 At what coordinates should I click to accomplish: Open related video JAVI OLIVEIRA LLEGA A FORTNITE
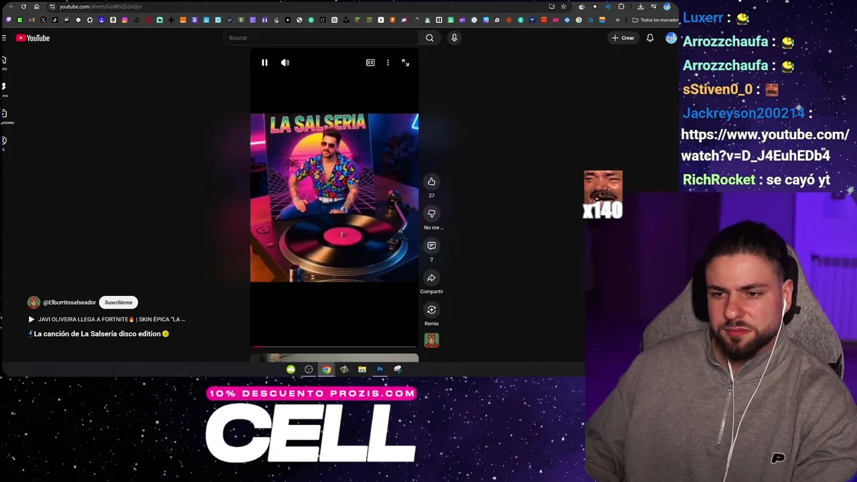point(106,319)
